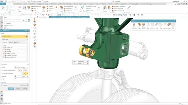Click the Hole feature icon
Screen dimensions: 188x105
29,8
